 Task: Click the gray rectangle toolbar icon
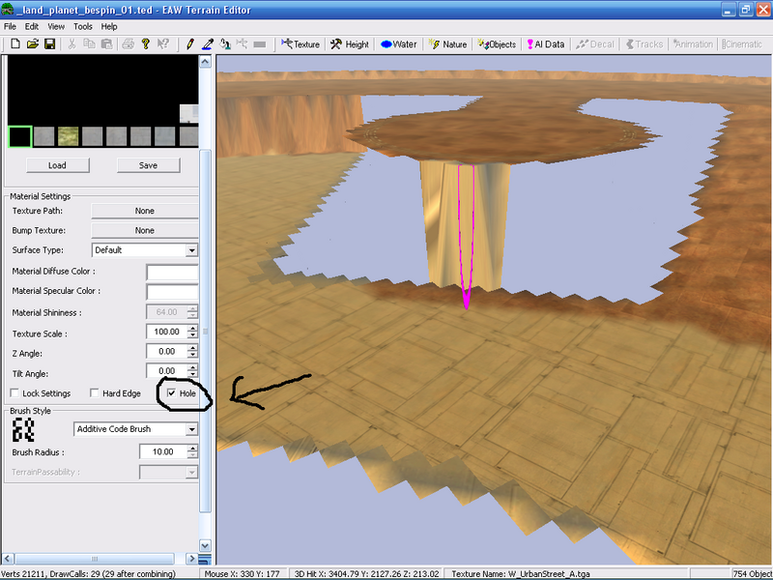tap(260, 44)
